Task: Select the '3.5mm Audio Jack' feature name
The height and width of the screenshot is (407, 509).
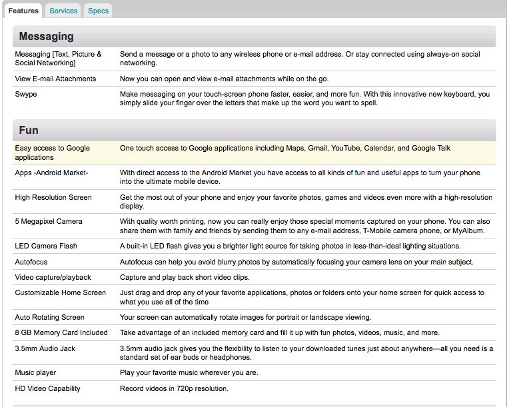Action: (x=45, y=348)
